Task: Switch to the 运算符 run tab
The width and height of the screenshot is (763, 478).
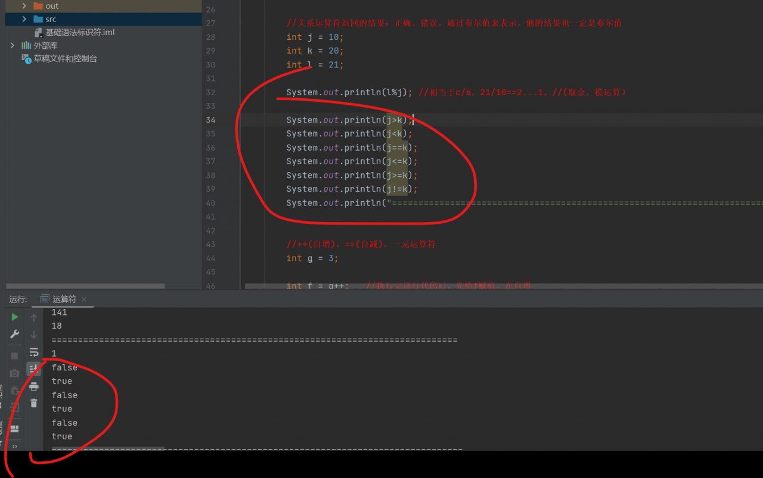Action: 65,299
